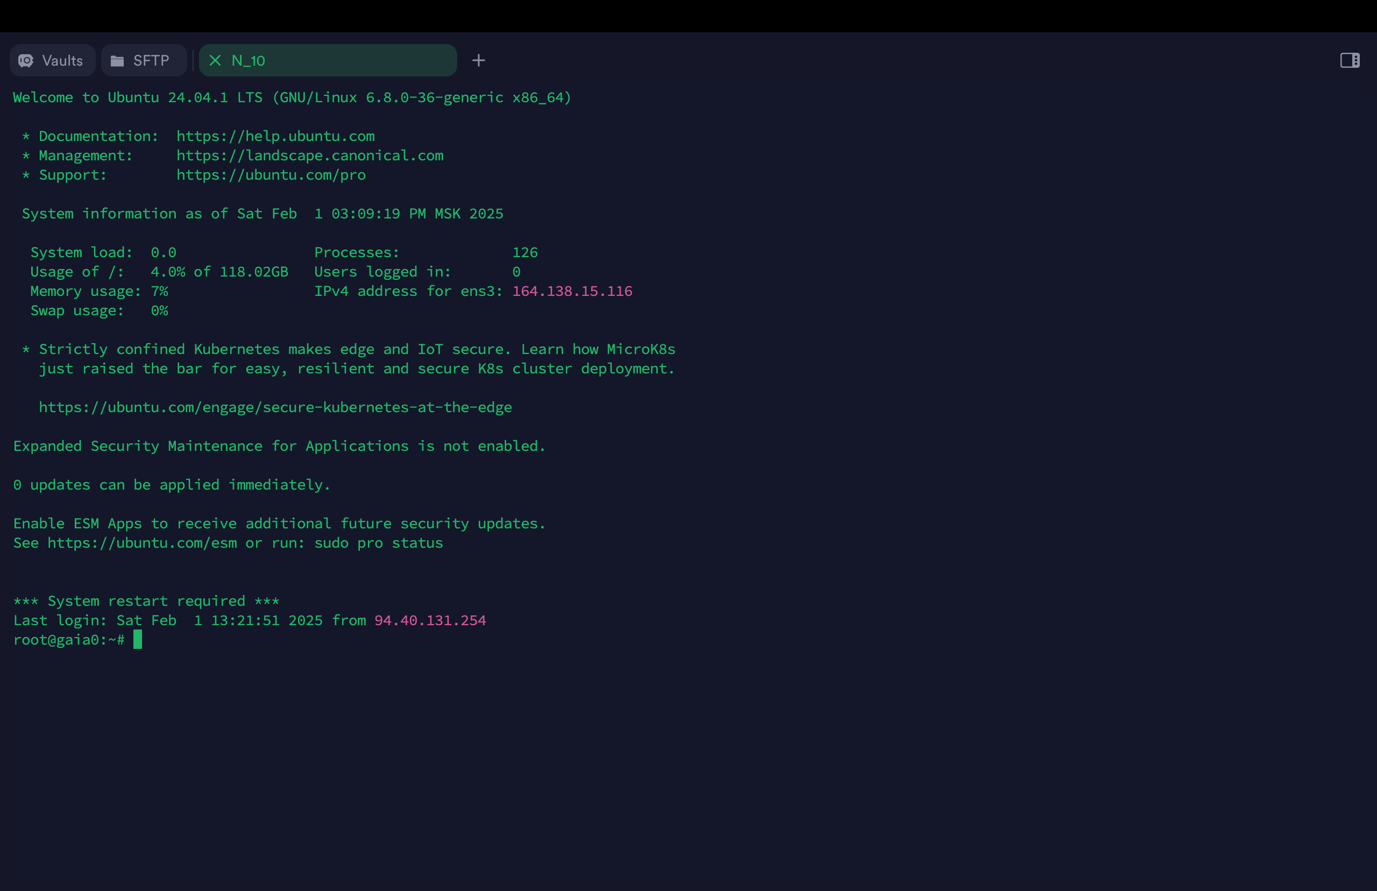This screenshot has height=891, width=1377.
Task: Toggle the right side panel icon
Action: coord(1350,60)
